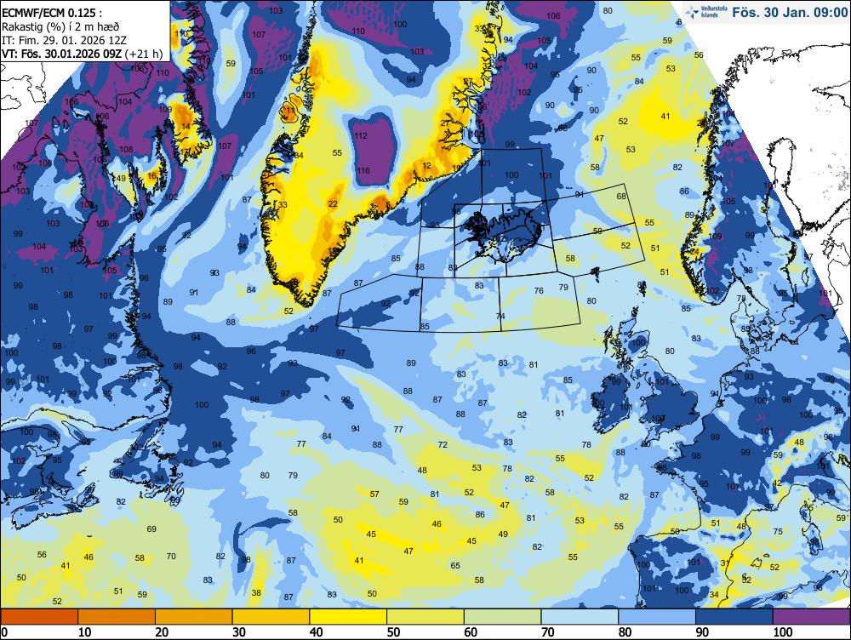The height and width of the screenshot is (640, 851).
Task: Click the "24" value on the Norwegian coast
Action: click(x=694, y=252)
